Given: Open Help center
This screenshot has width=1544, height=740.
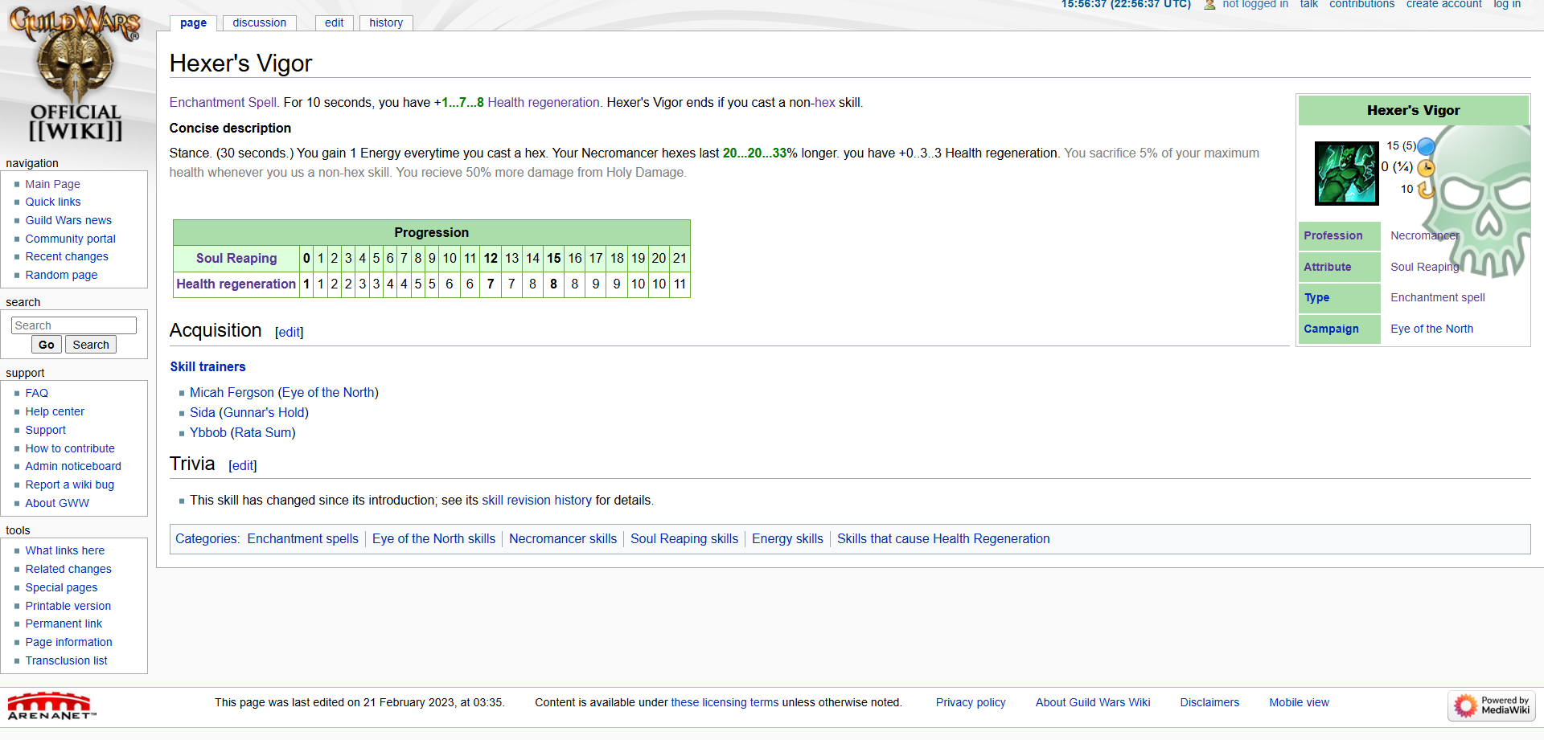Looking at the screenshot, I should 55,411.
